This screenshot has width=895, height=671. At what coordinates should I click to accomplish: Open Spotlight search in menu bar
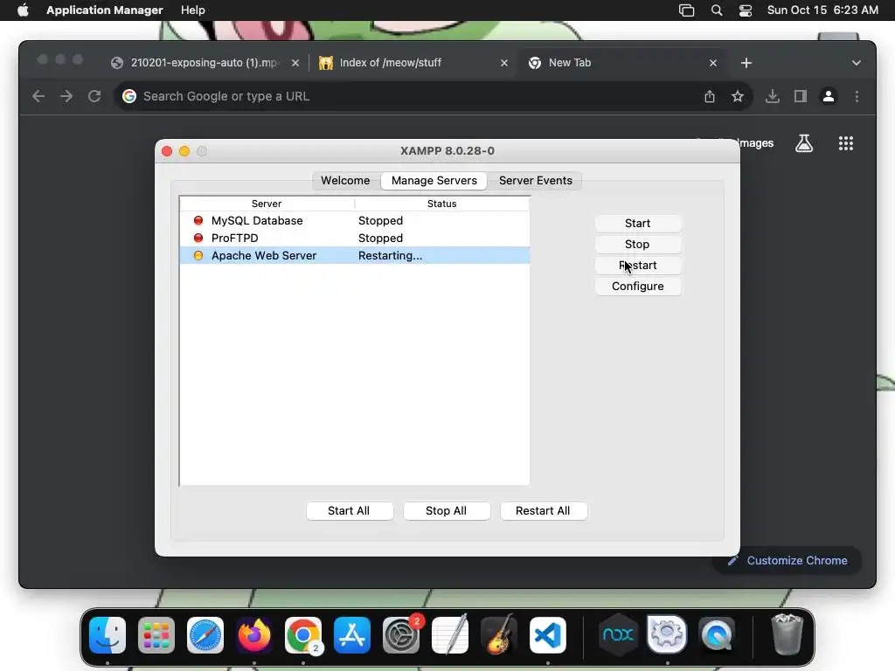pyautogui.click(x=717, y=10)
